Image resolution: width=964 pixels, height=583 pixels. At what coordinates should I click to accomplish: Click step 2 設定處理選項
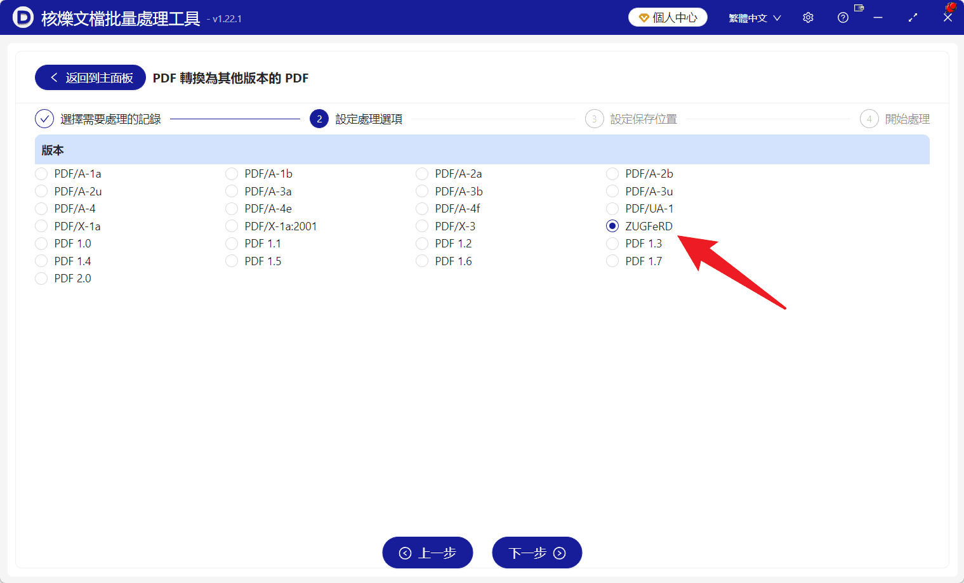click(356, 119)
